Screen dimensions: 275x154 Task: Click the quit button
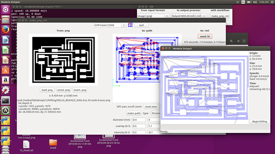click(x=141, y=25)
